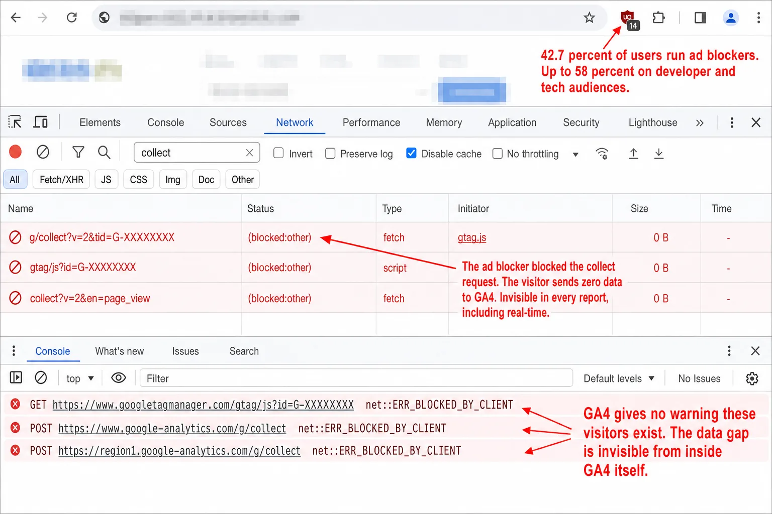Open the DevTools customize three-dot menu
Image resolution: width=772 pixels, height=514 pixels.
pos(732,122)
